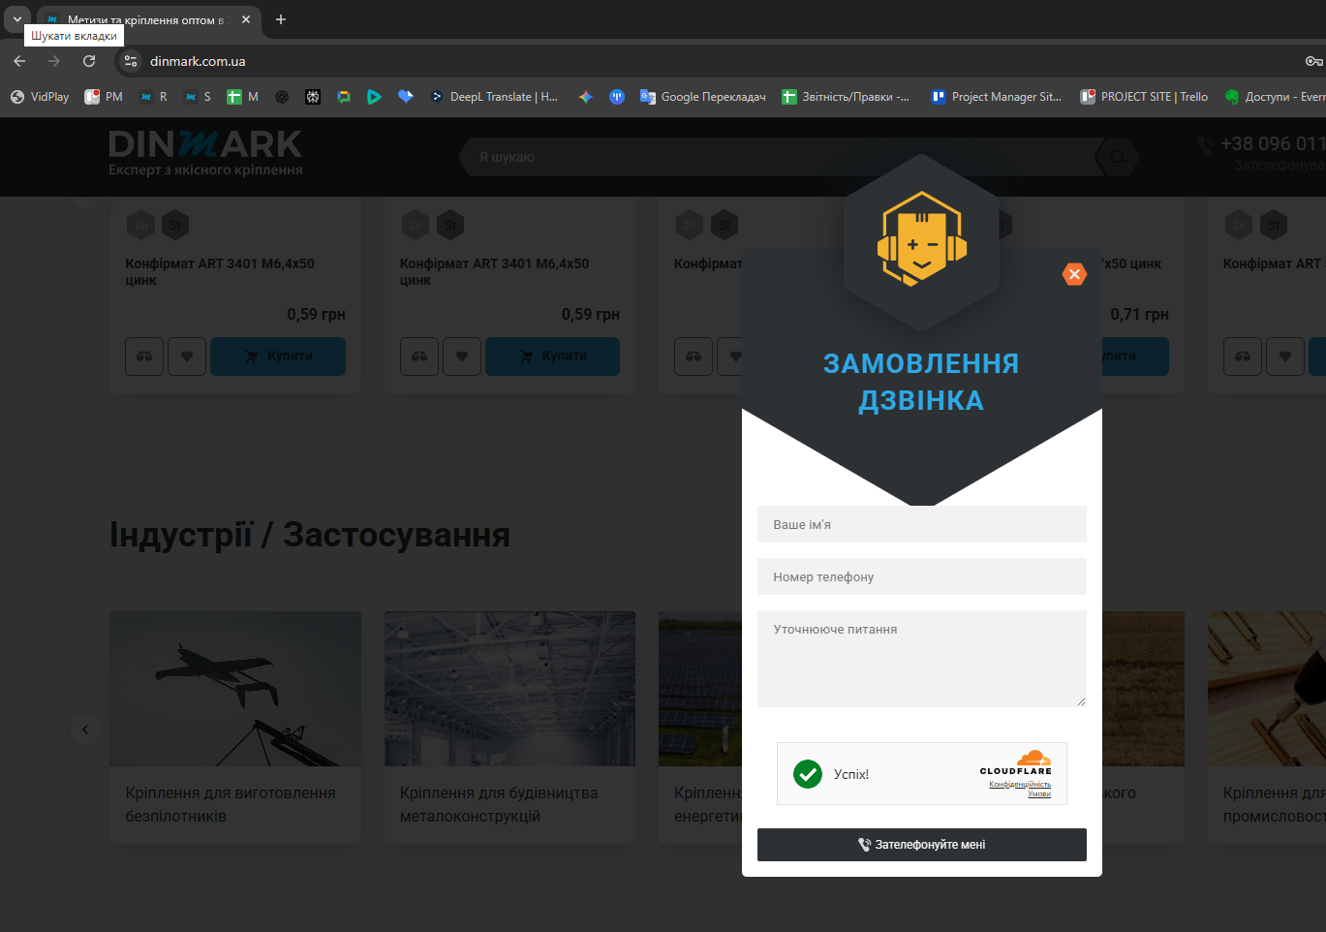Click the Індустрії / Застосування heading
Image resolution: width=1326 pixels, height=932 pixels.
pos(310,535)
